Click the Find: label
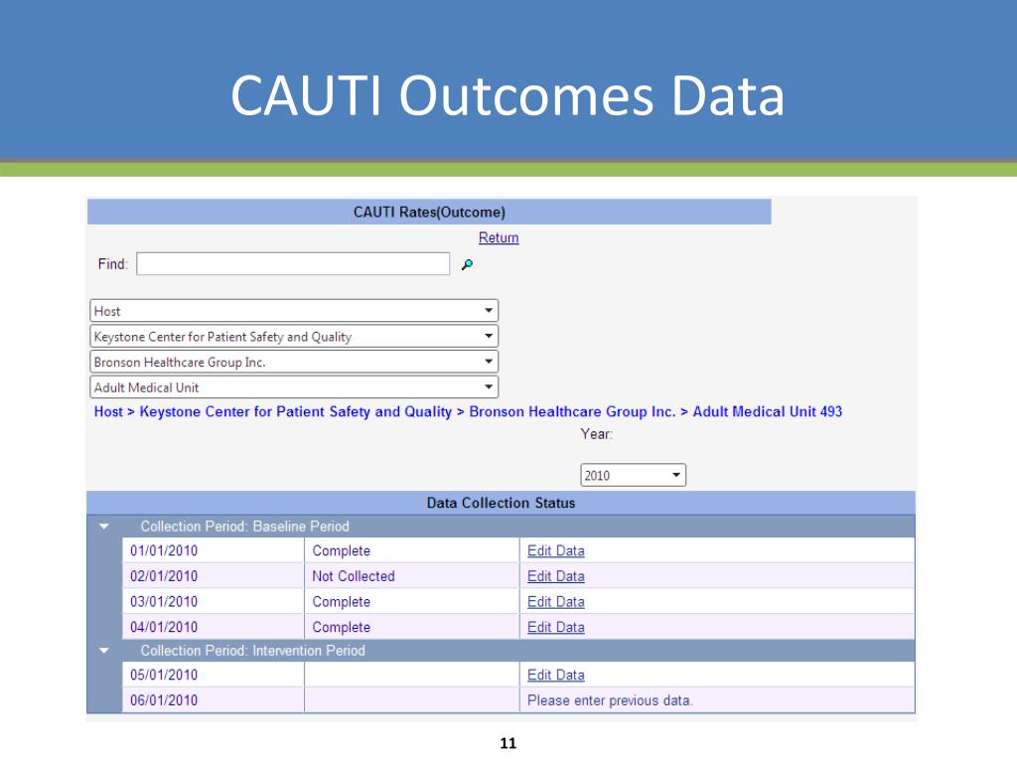1017x763 pixels. tap(113, 264)
